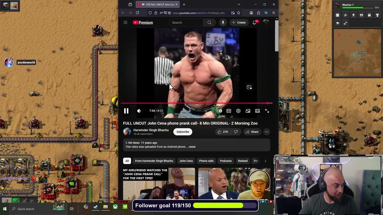Open the player settings gear
The image size is (383, 215).
click(x=238, y=111)
